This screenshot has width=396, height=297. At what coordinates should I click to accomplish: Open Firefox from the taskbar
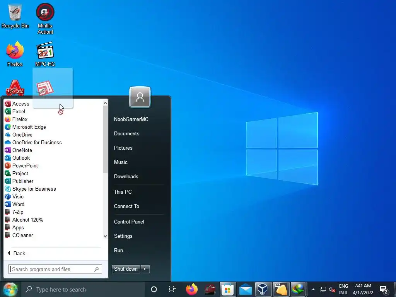coord(192,289)
